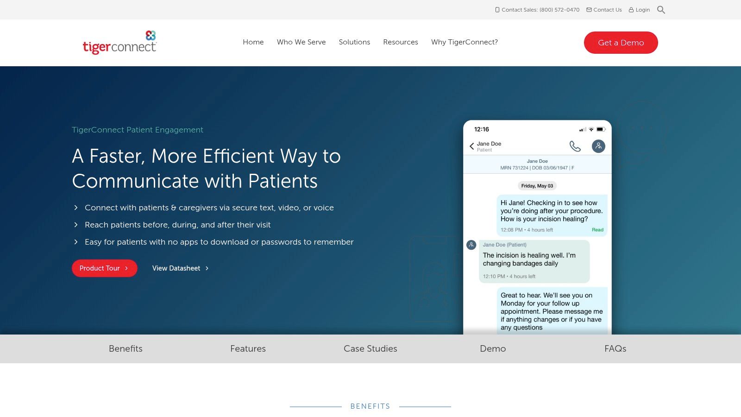Screen dimensions: 741x417
Task: Click the chevron before 'Connect with patients & caregivers'
Action: pyautogui.click(x=76, y=208)
